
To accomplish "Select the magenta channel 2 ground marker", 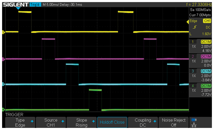I will click(x=4, y=59).
